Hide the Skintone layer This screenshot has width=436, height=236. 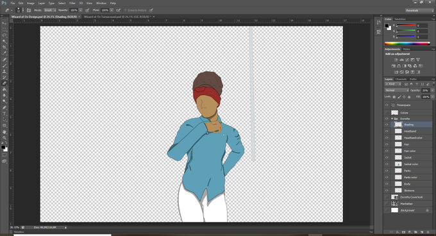click(x=387, y=190)
